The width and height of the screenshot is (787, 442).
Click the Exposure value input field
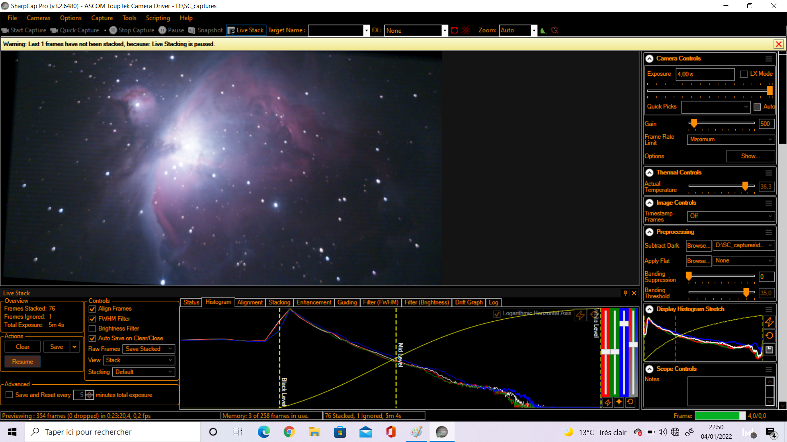[x=705, y=74]
